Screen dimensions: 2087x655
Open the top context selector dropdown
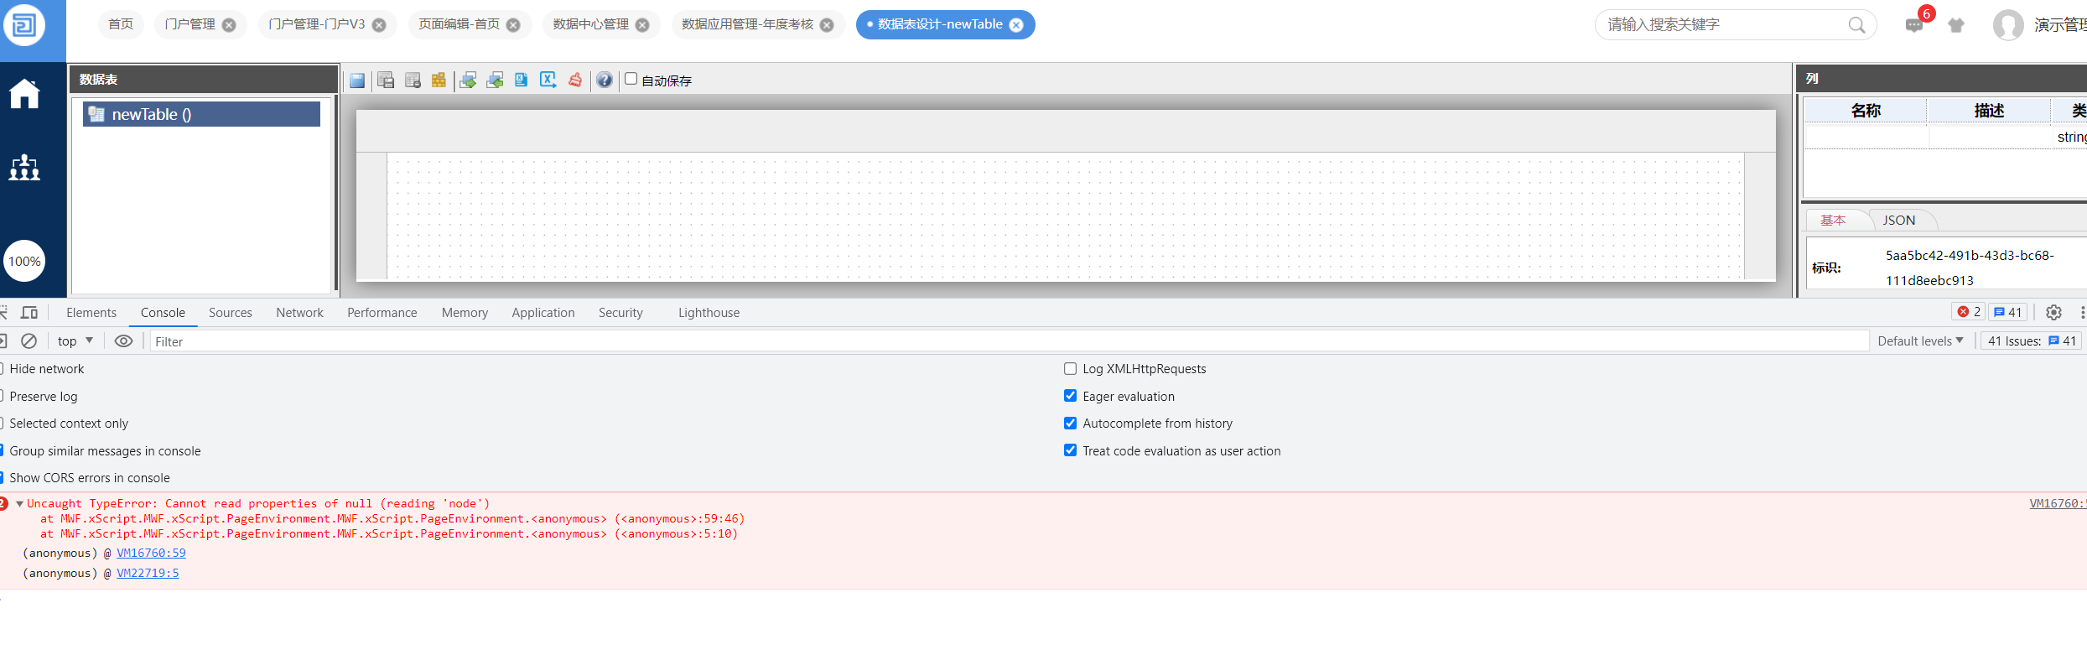coord(75,341)
